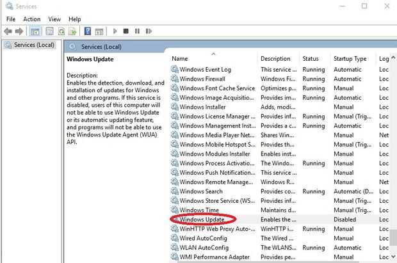Click the gear icon of WMI Performance Adapter
The image size is (397, 263).
coord(174,256)
